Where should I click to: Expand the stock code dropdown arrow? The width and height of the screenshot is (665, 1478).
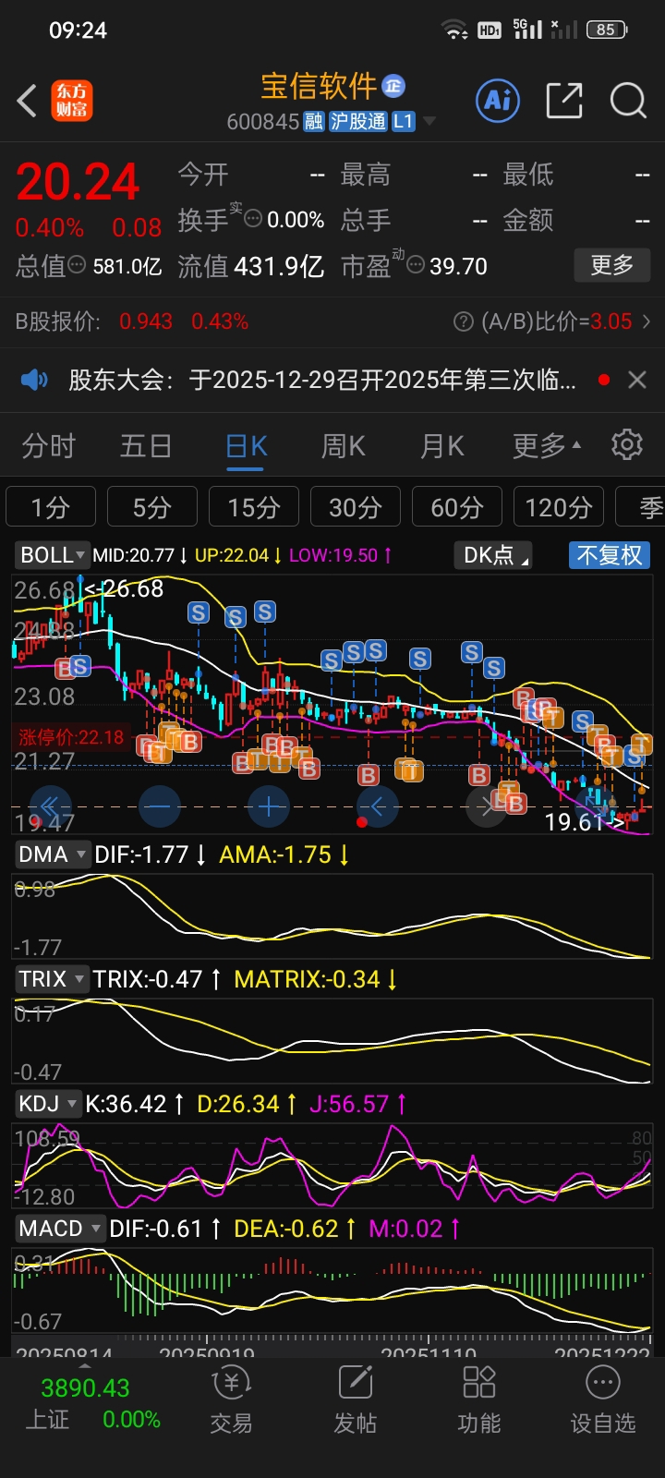click(429, 122)
